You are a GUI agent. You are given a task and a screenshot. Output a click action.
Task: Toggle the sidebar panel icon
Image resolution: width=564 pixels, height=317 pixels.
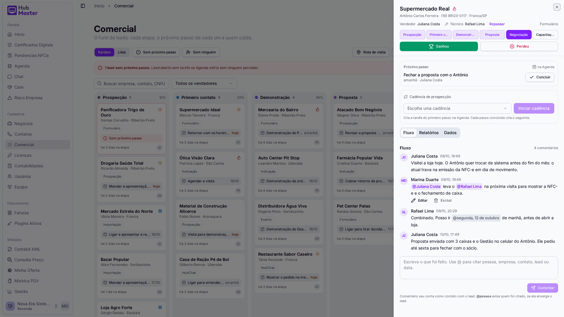click(83, 6)
